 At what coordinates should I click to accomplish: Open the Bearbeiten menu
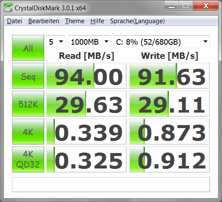point(44,21)
